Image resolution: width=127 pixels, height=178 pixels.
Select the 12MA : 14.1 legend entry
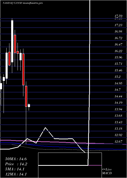(16, 174)
